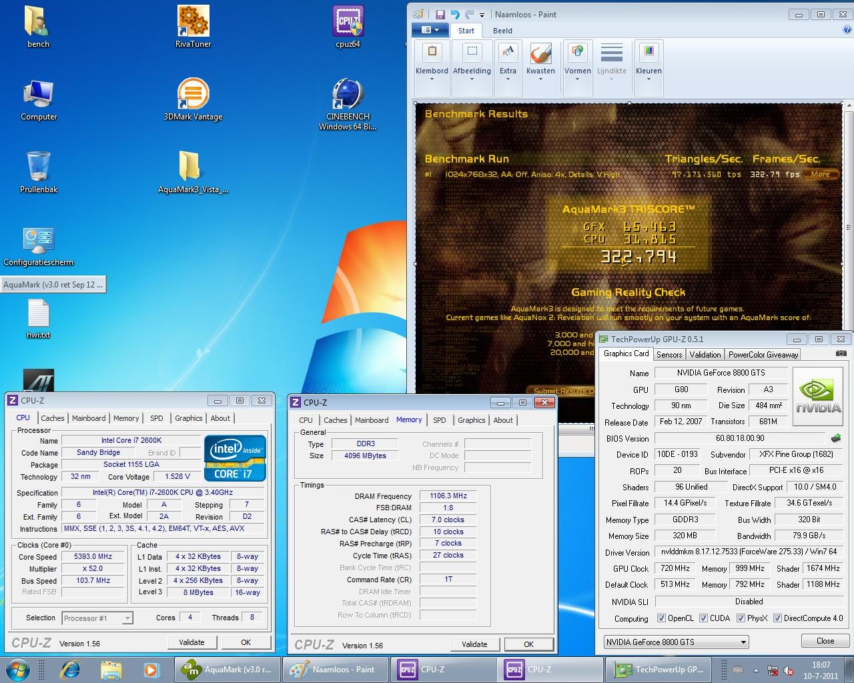The image size is (854, 683).
Task: Open Windows Explorer from the taskbar
Action: pos(111,669)
